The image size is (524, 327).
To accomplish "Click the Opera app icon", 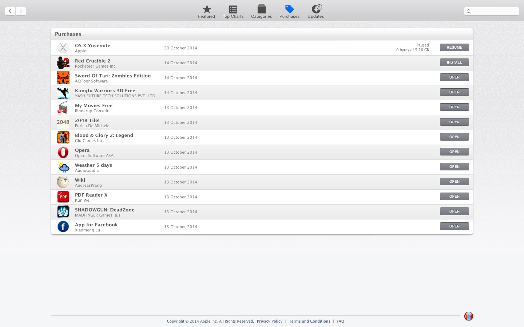I will (x=63, y=152).
